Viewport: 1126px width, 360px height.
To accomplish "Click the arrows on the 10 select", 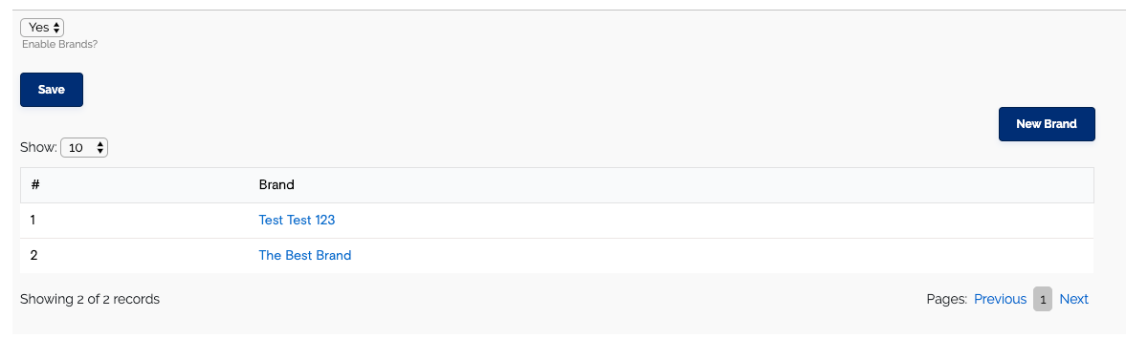I will coord(99,148).
